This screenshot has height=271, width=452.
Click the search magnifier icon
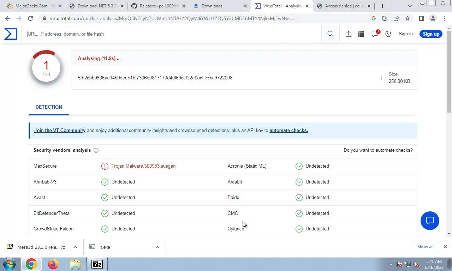tap(330, 34)
